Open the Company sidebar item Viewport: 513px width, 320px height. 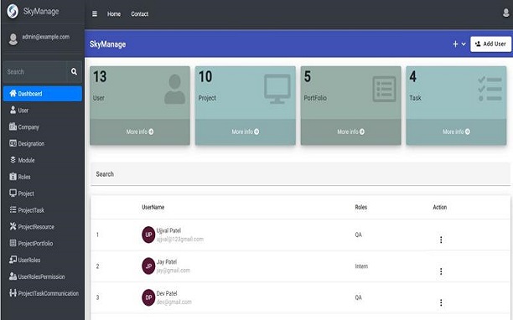pos(43,126)
